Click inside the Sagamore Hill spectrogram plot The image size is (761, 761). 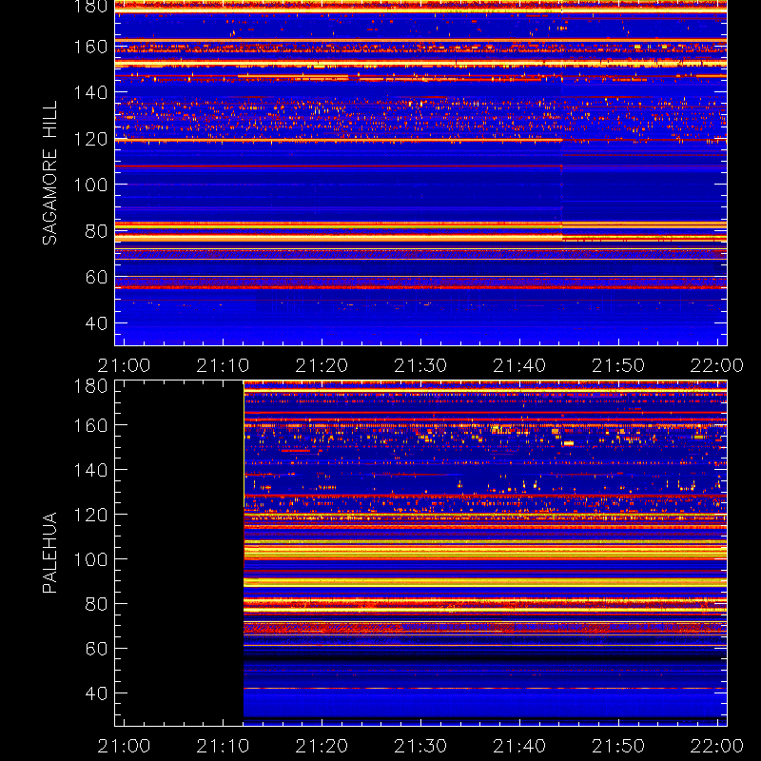click(x=420, y=173)
